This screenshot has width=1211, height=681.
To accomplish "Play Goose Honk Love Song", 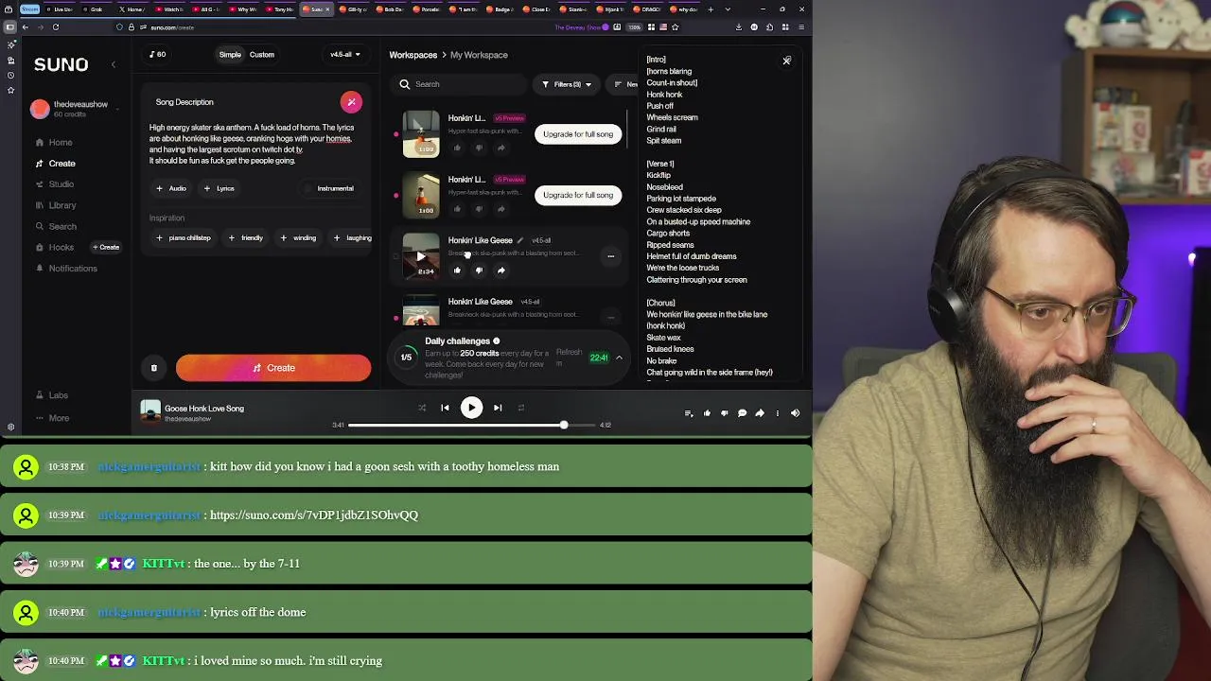I will (471, 408).
